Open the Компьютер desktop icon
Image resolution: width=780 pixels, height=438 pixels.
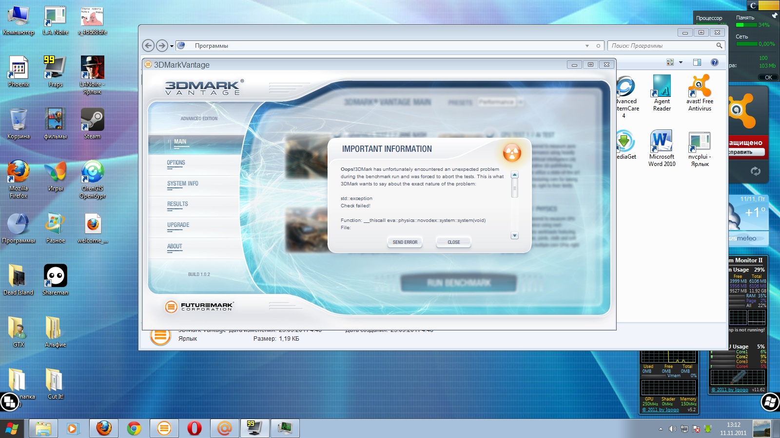pyautogui.click(x=19, y=20)
